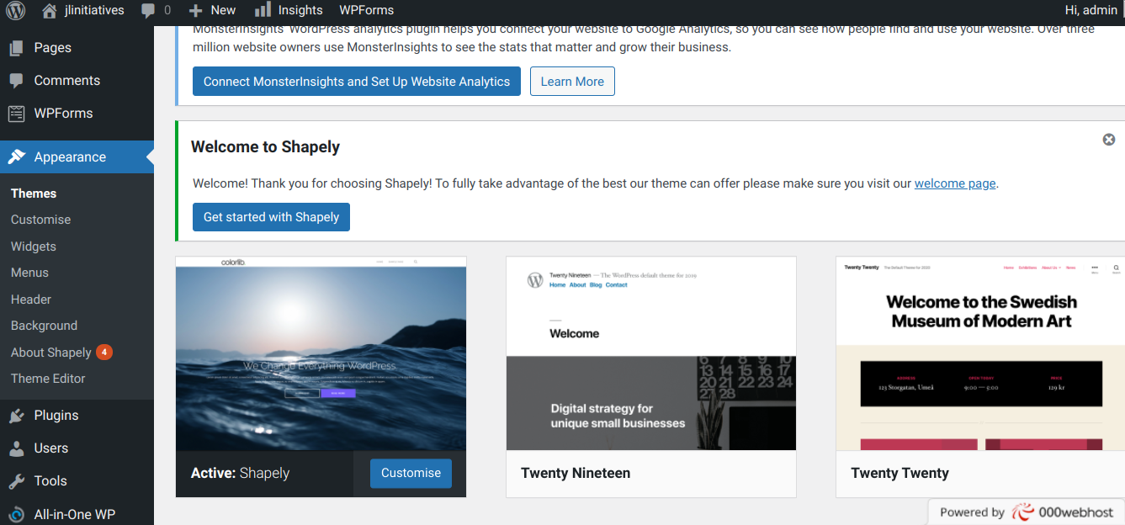Open the New content menu
This screenshot has height=525, width=1125.
coord(212,10)
